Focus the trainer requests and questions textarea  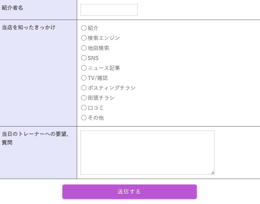click(x=147, y=152)
